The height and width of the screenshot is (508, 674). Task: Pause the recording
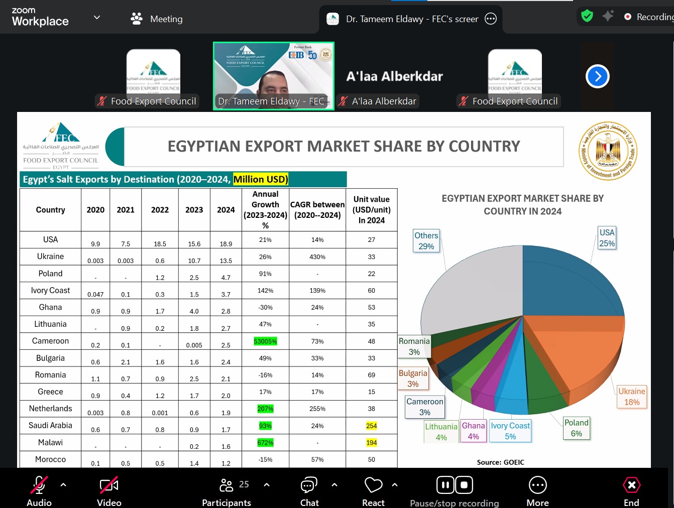(x=445, y=485)
